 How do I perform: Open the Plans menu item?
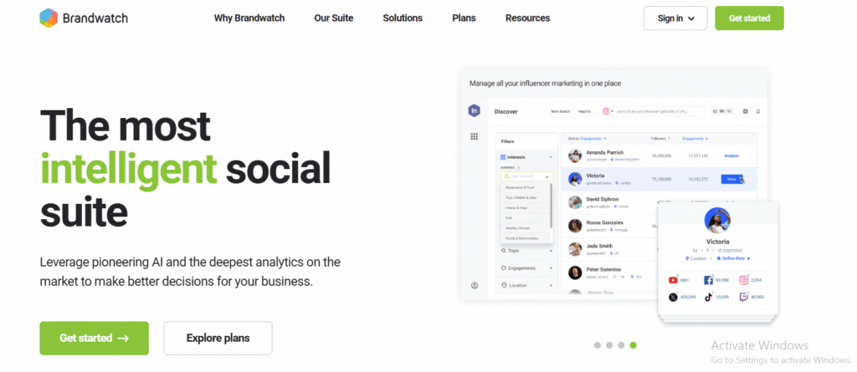click(x=464, y=18)
